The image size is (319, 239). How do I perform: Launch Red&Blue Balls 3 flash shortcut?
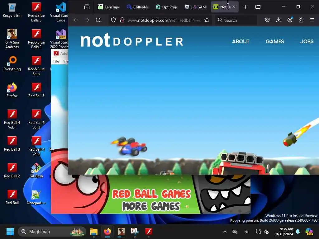coord(36,12)
